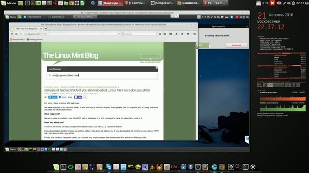Open Getting Started bookmark
309x173 pixels.
[34, 39]
